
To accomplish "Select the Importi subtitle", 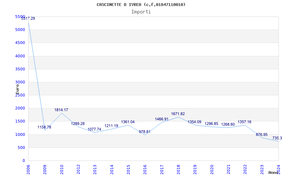I will (x=141, y=12).
